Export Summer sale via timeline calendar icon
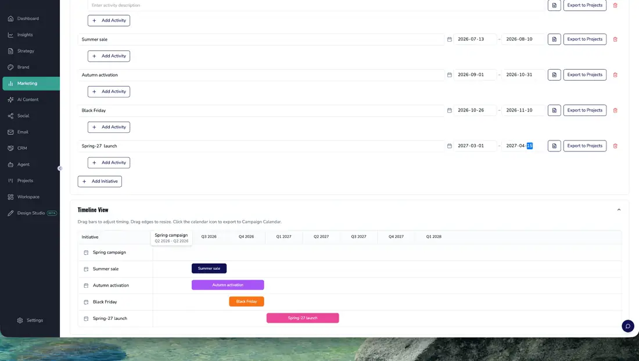The width and height of the screenshot is (639, 361). point(86,269)
